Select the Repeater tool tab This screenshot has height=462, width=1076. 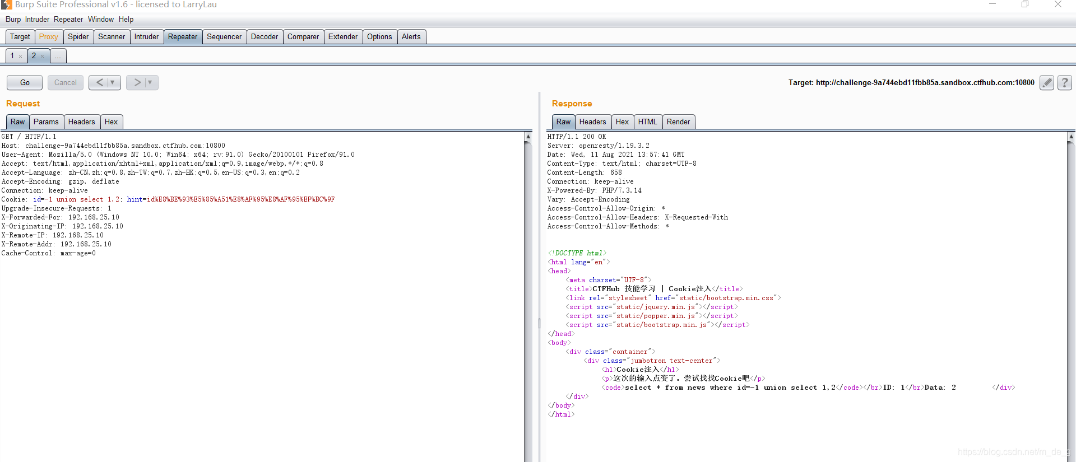click(183, 36)
